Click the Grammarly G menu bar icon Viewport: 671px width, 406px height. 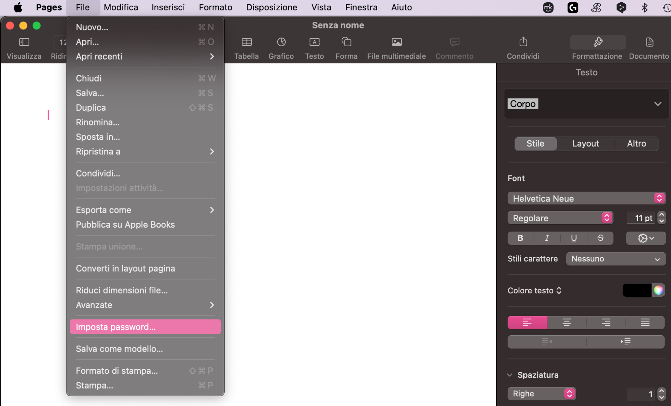(573, 7)
